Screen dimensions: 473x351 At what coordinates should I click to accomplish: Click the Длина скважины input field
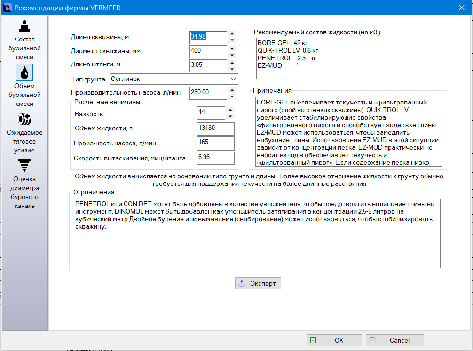pos(208,38)
